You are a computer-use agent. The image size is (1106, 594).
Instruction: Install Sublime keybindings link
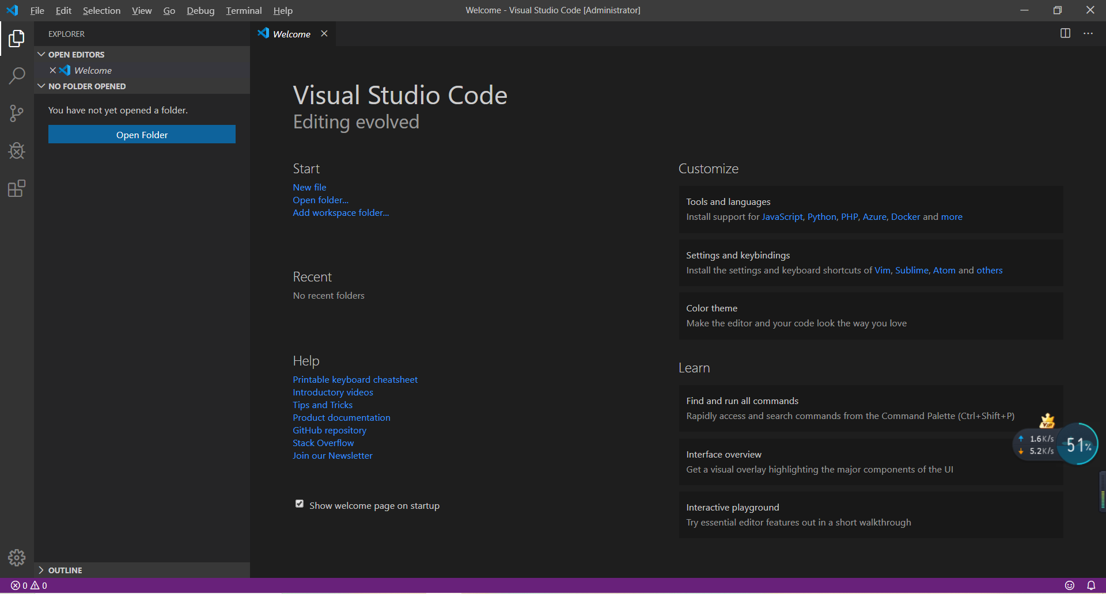click(x=911, y=270)
